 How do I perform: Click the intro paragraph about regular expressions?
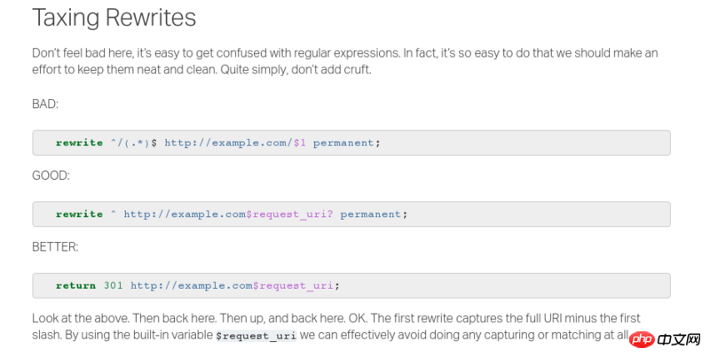345,61
